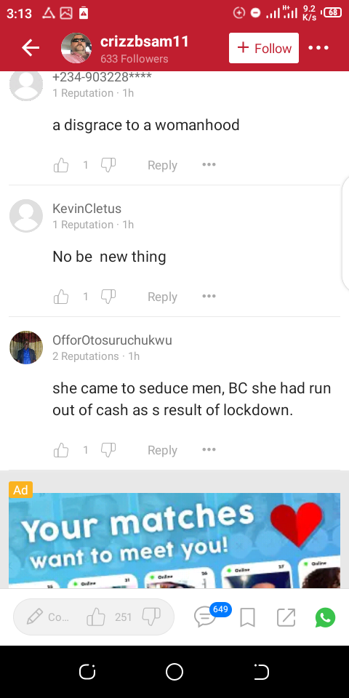Reply to the 'a disgrace to a womanhood' comment
This screenshot has width=349, height=698.
(x=162, y=165)
